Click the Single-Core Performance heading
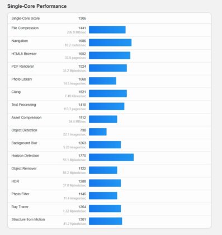Screen dimensions: 222x235 37,6
